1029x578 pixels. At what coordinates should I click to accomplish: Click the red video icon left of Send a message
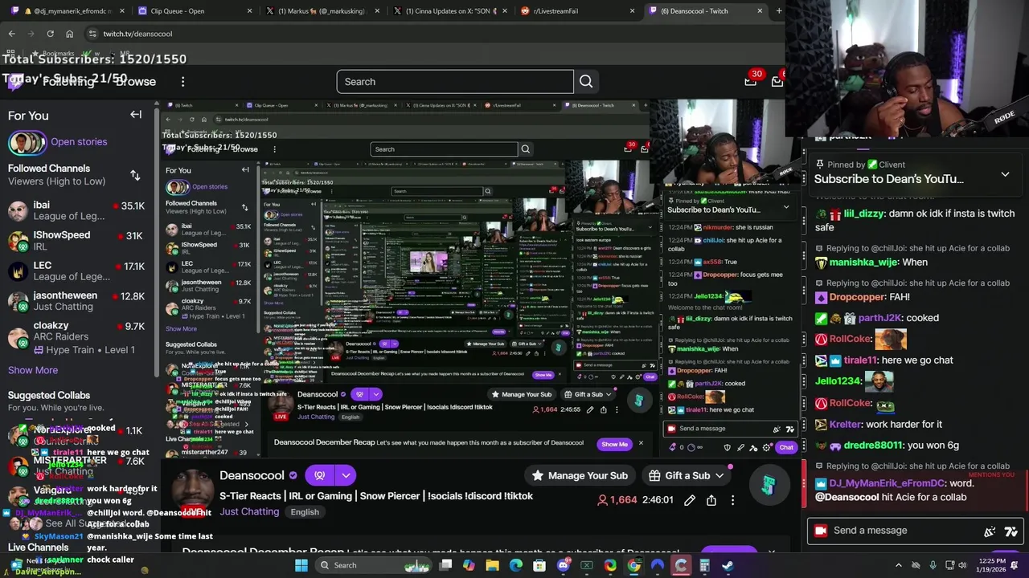pyautogui.click(x=821, y=531)
